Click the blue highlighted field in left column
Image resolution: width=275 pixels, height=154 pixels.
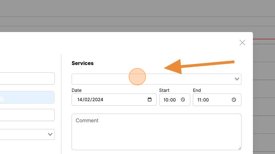pos(27,97)
